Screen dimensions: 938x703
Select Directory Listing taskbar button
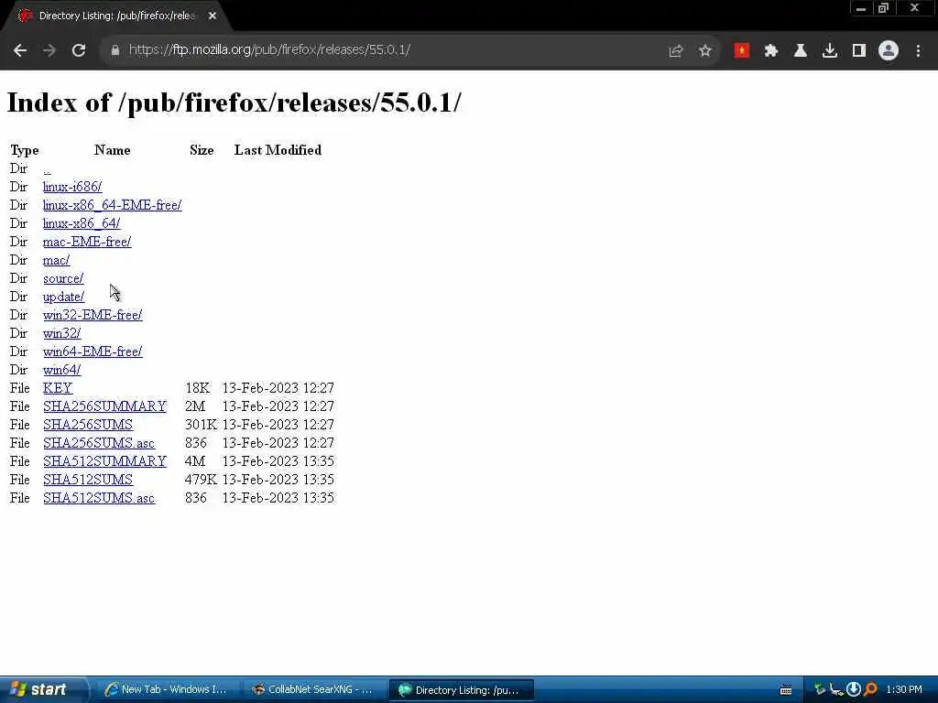pyautogui.click(x=461, y=690)
